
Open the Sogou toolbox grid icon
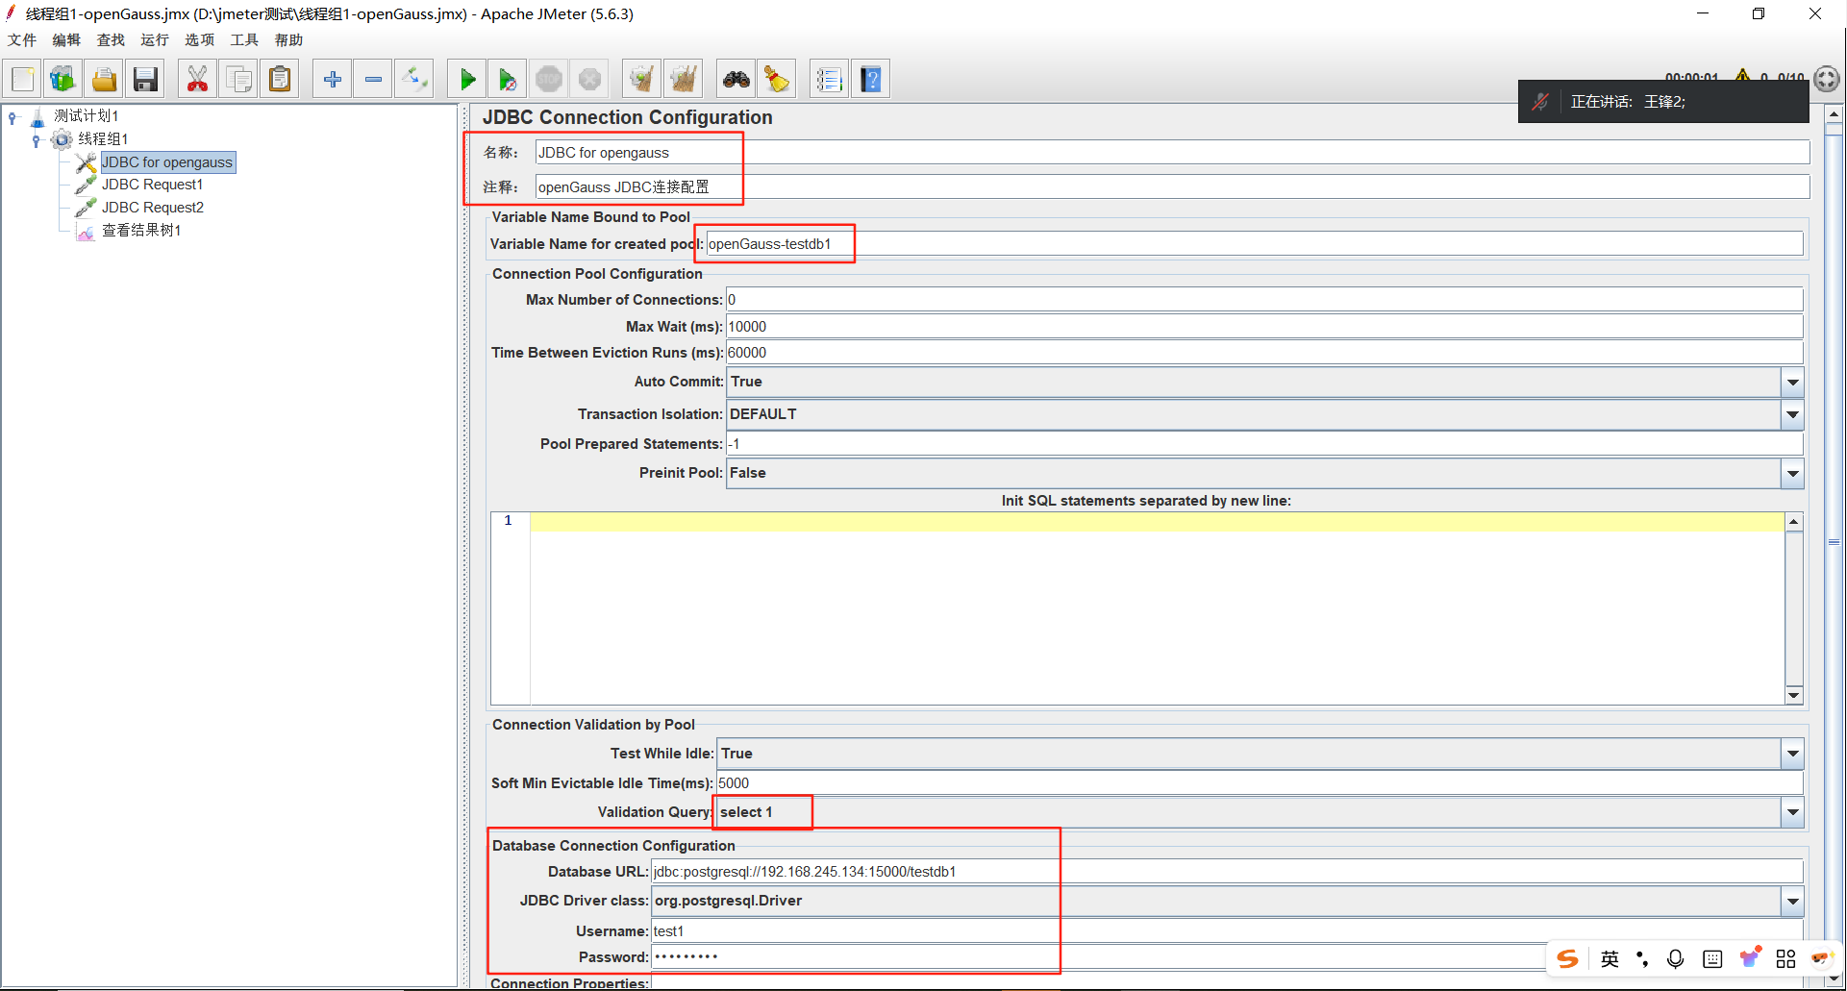click(x=1786, y=958)
